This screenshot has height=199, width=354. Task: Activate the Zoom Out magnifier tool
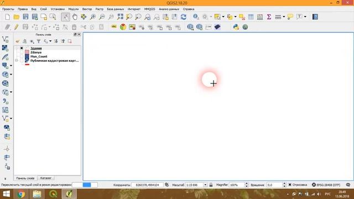pos(102,17)
